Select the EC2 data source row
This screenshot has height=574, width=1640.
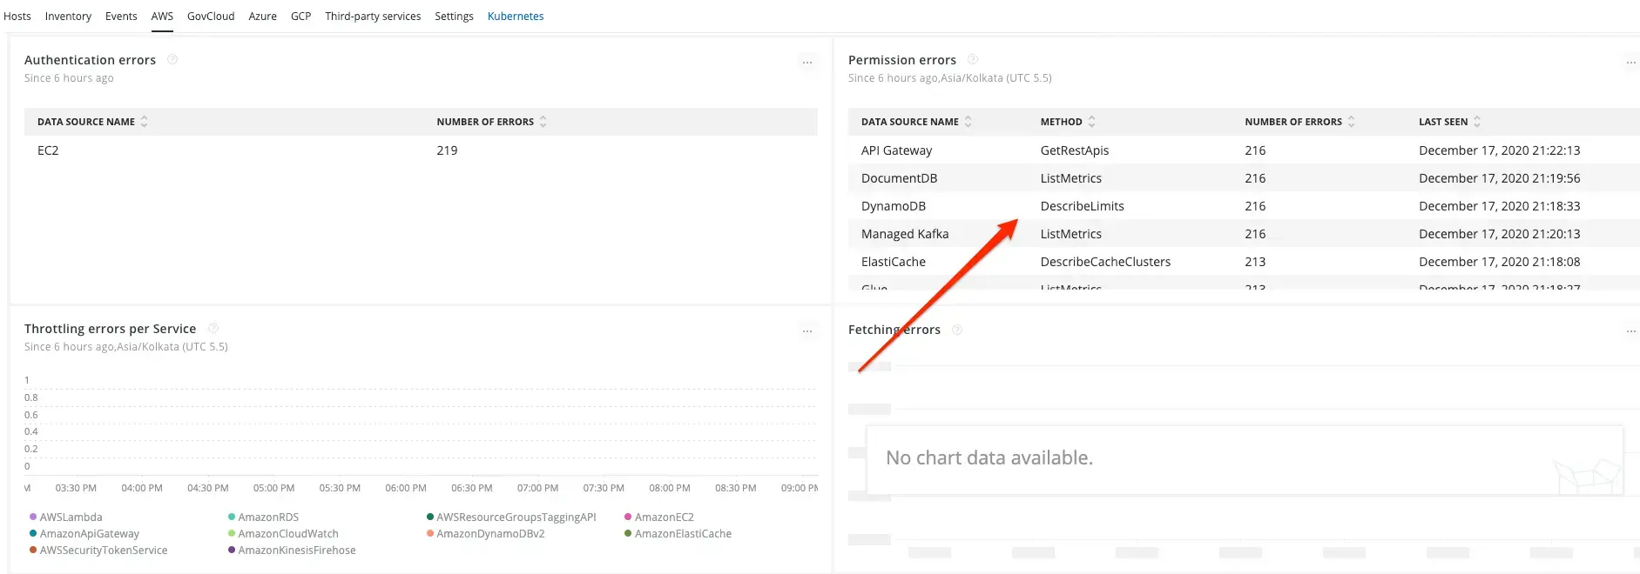point(48,150)
